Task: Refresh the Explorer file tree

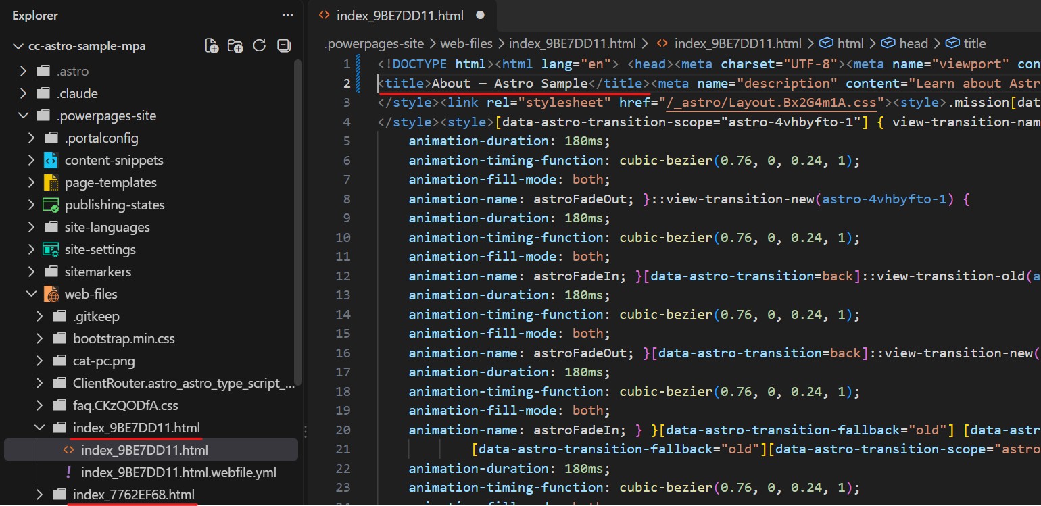Action: [259, 46]
